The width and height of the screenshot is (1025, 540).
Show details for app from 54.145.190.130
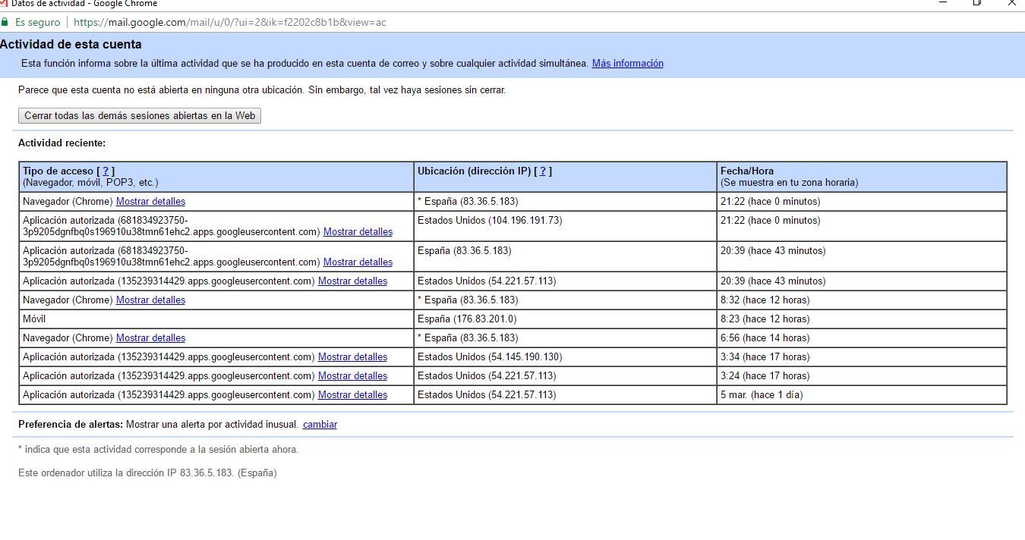(x=352, y=357)
